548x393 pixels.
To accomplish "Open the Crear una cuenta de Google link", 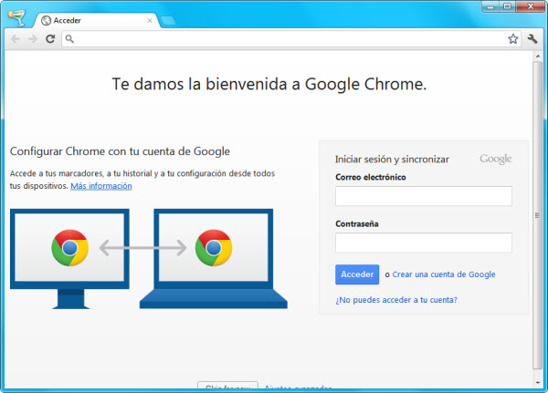I will (444, 274).
